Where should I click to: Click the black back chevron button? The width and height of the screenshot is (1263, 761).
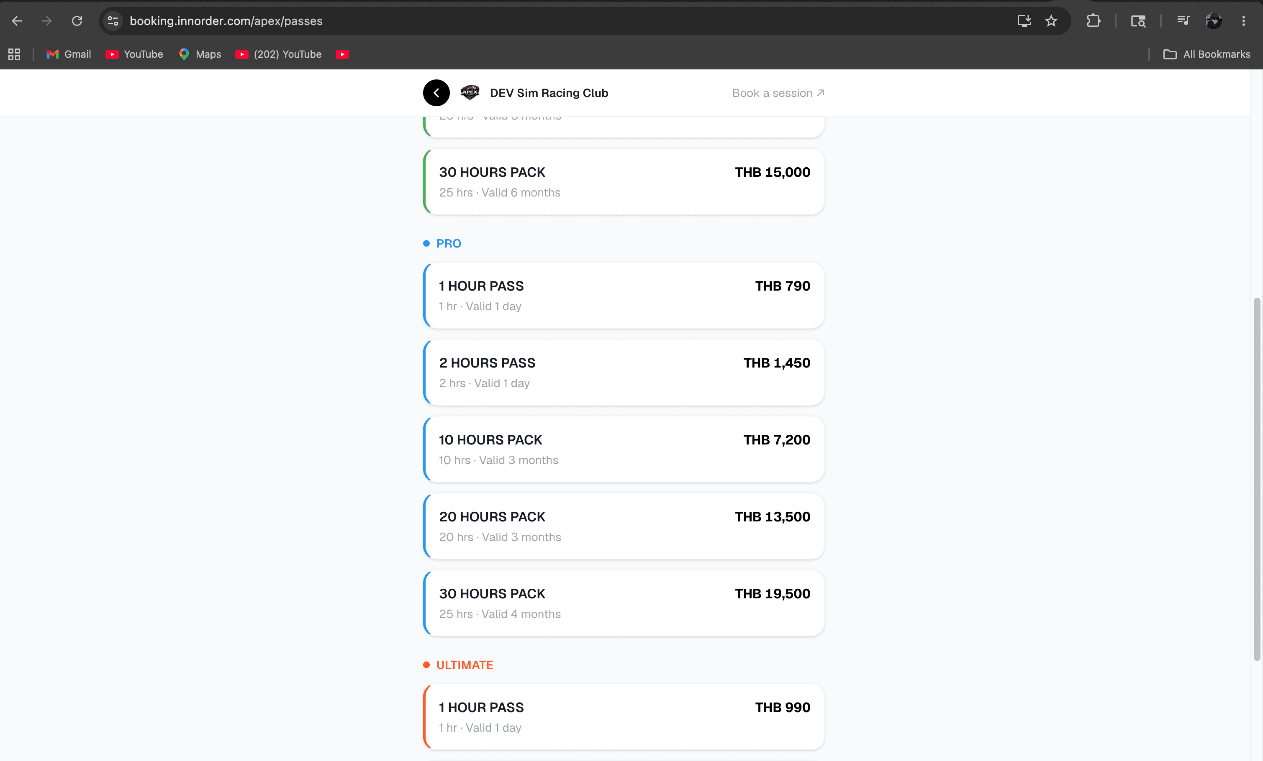[x=436, y=93]
